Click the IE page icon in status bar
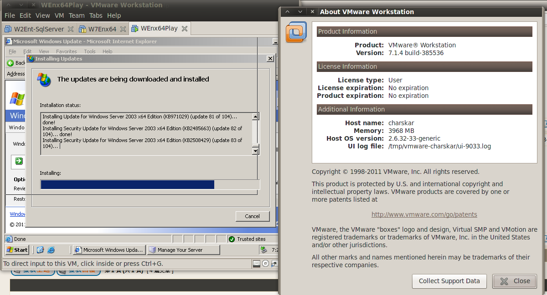Image resolution: width=547 pixels, height=295 pixels. [9, 239]
